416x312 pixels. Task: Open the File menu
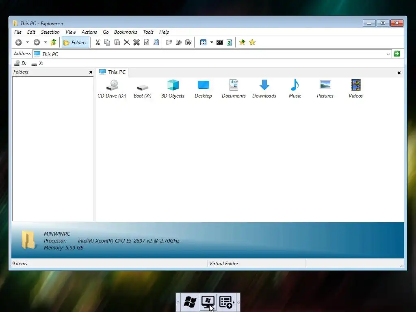point(18,32)
